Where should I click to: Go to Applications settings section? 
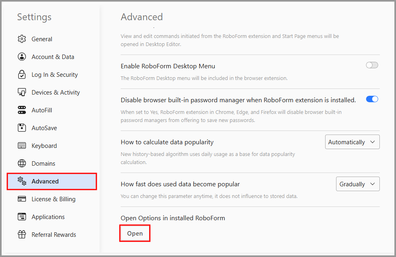pos(48,217)
